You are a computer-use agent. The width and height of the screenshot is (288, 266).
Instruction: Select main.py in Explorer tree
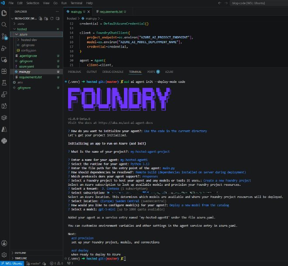pyautogui.click(x=36, y=72)
